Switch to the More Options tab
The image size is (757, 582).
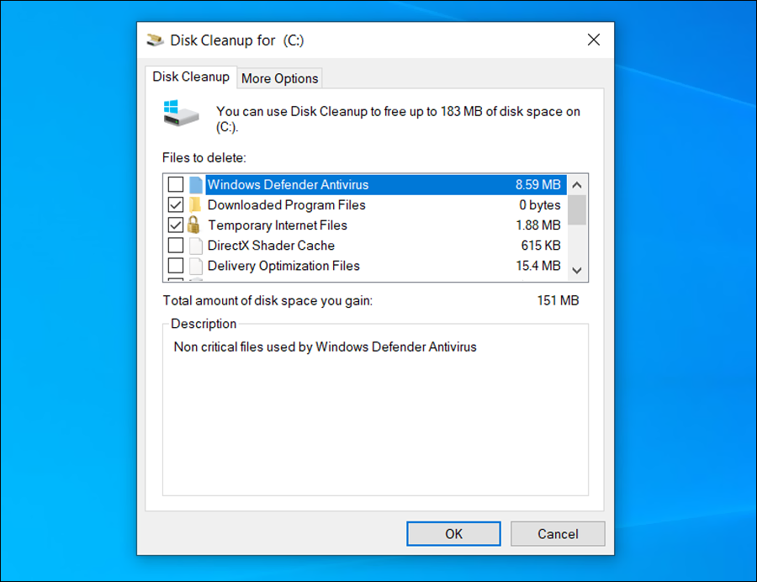pos(279,78)
